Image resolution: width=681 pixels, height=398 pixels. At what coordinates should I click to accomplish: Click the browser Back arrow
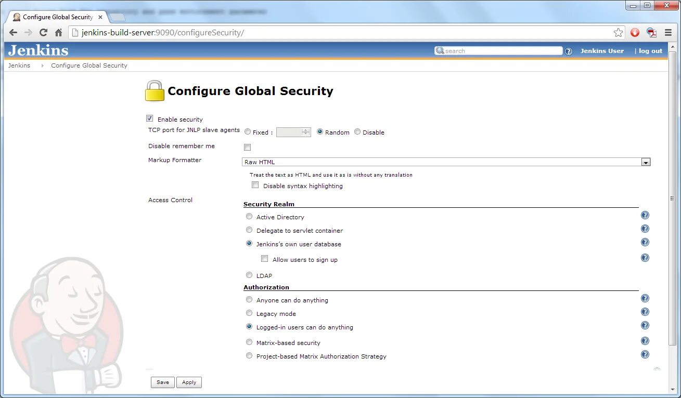tap(14, 33)
